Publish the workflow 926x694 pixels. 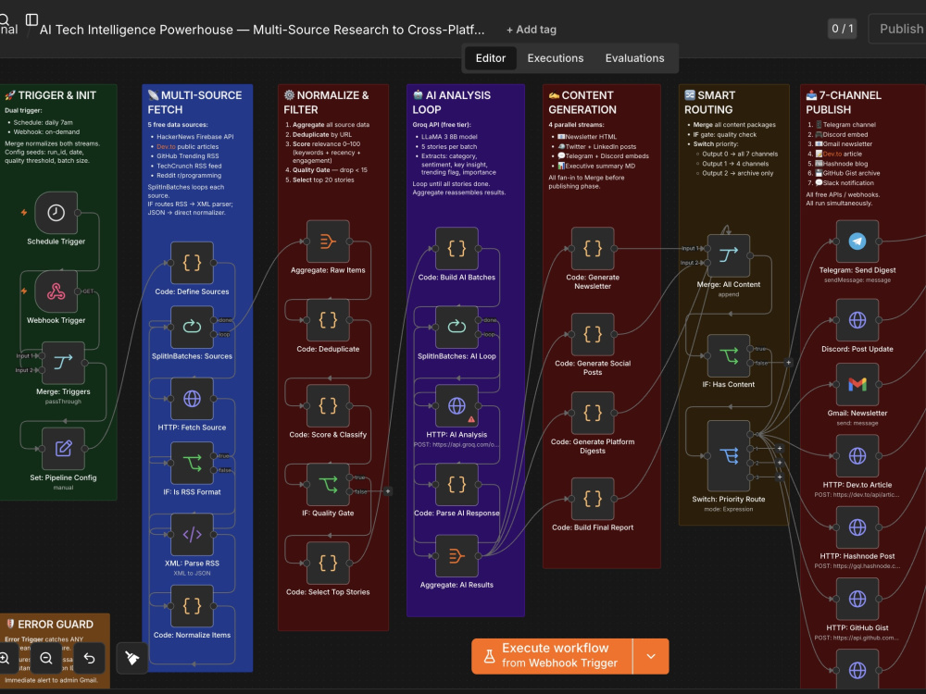coord(901,29)
